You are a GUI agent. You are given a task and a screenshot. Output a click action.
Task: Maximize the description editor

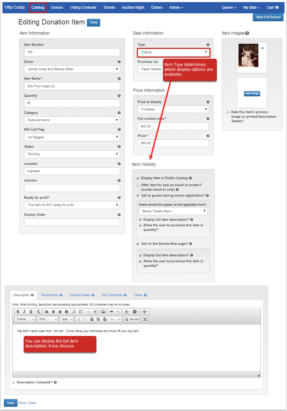145,319
